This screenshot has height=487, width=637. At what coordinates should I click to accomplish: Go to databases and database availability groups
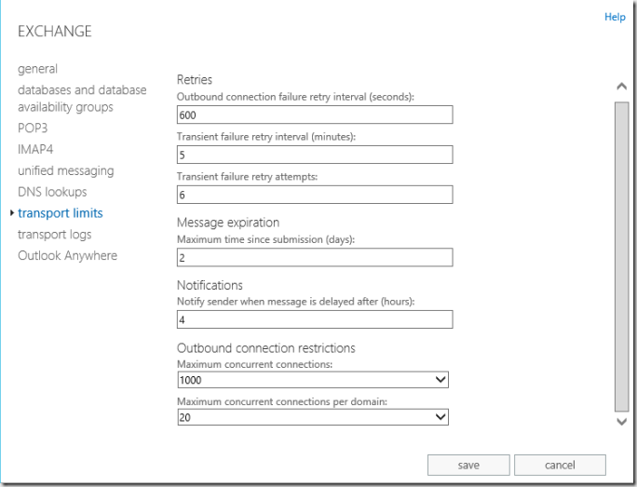point(82,99)
